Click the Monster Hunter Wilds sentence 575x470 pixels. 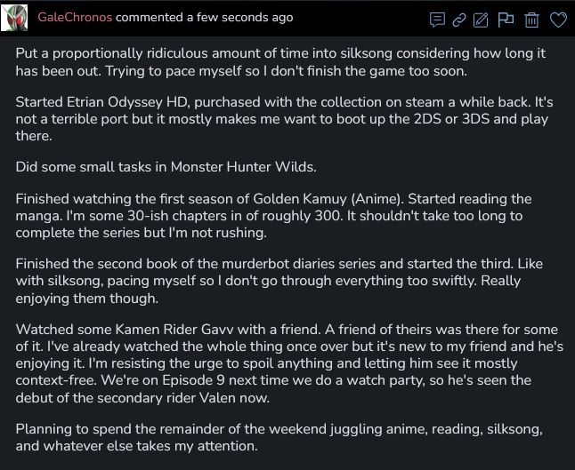pos(166,167)
